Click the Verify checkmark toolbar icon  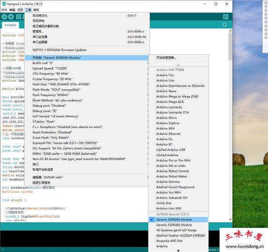(5, 17)
